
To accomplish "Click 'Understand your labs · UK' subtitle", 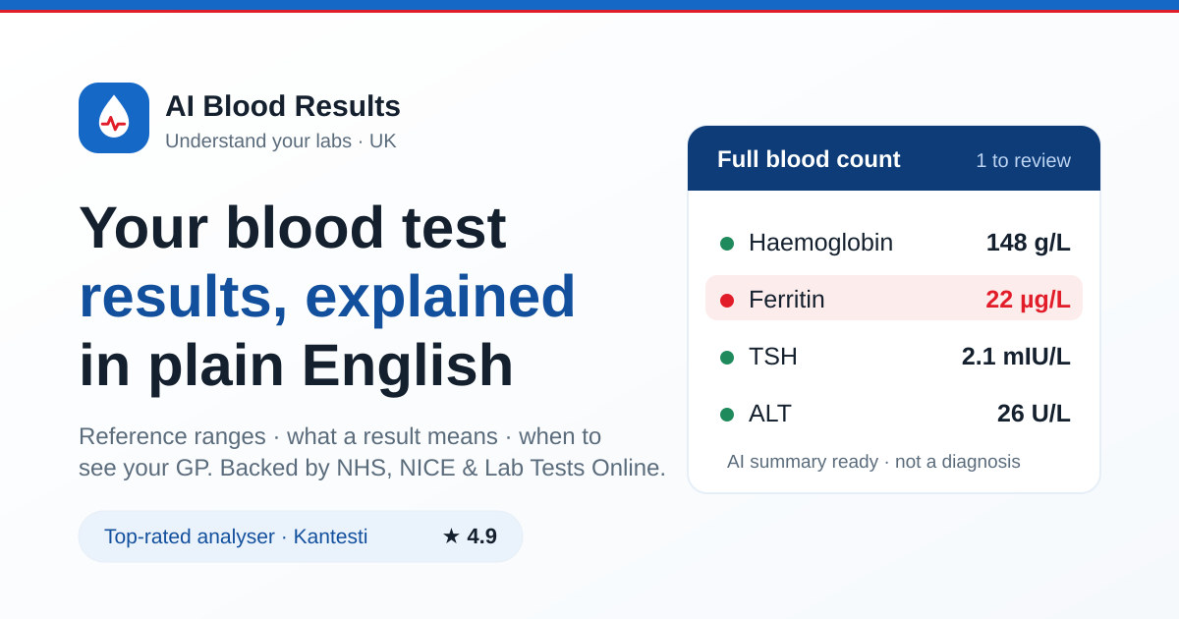I will (x=281, y=141).
